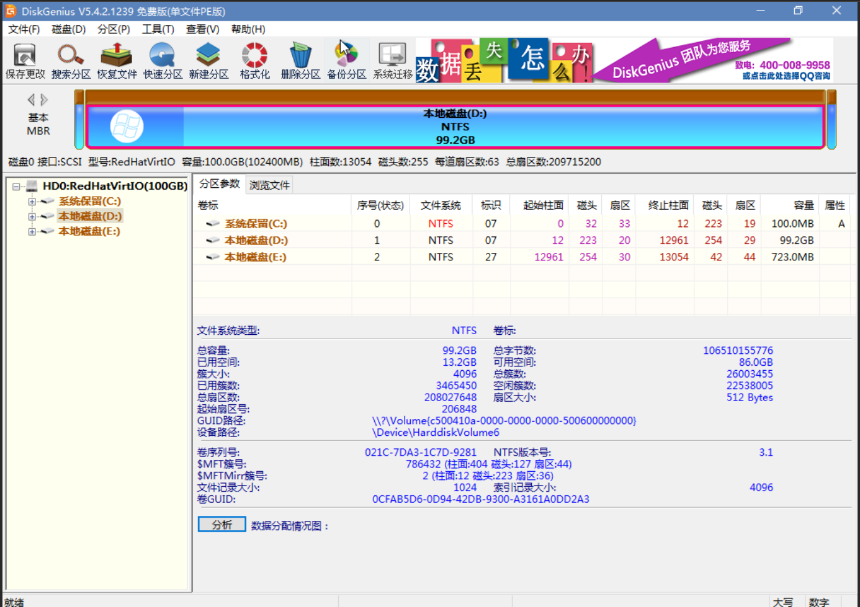860x607 pixels.
Task: Click the 起始柱面 column header
Action: (x=540, y=205)
